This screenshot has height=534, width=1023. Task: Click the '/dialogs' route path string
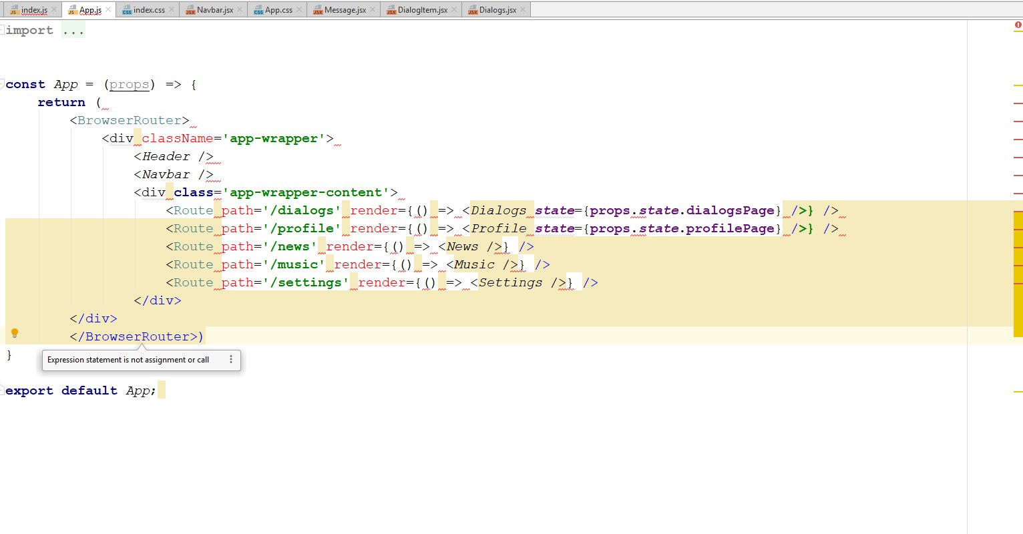(302, 211)
